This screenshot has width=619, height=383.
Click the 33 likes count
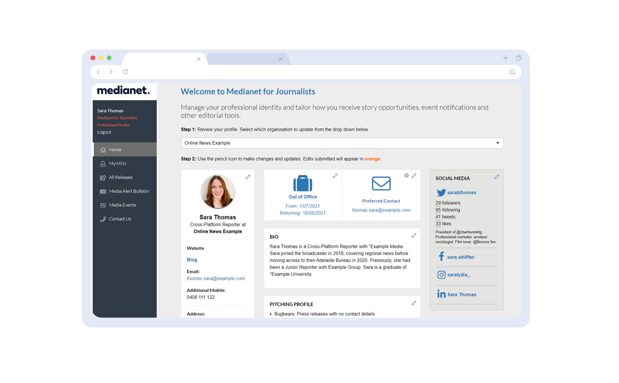[x=443, y=224]
